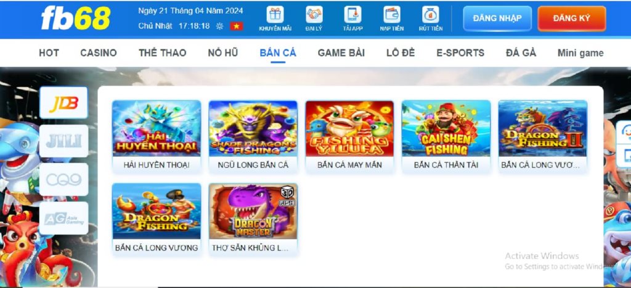Open the Hải Huyền Thoại game thumbnail
Viewport: 631px width, 288px height.
click(x=157, y=128)
